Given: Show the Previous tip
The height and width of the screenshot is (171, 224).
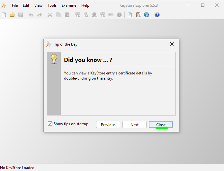Looking at the screenshot, I should [x=108, y=124].
